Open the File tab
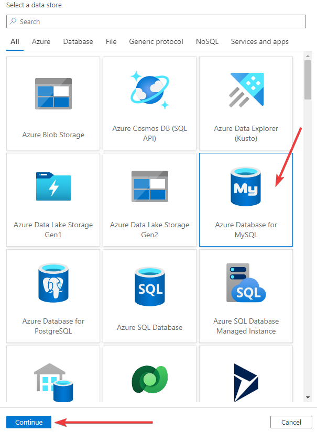Screen dimensions: 317x432 111,41
